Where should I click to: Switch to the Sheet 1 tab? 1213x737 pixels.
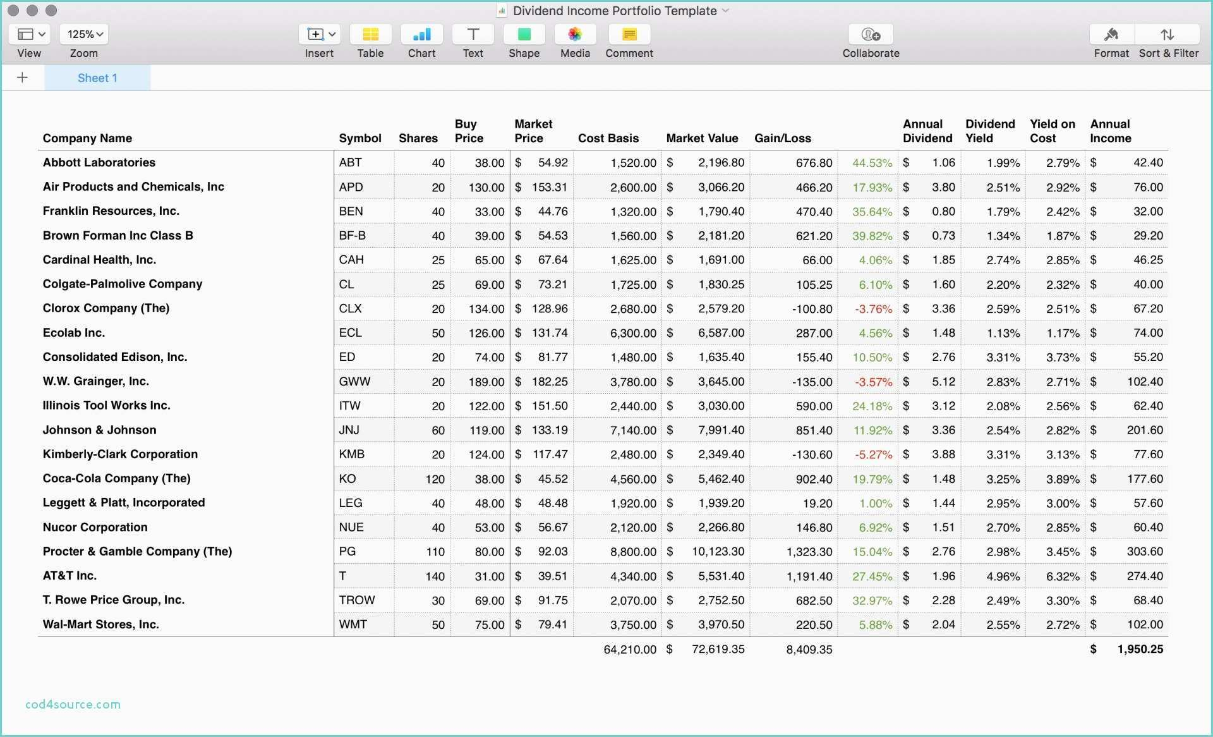click(x=97, y=77)
